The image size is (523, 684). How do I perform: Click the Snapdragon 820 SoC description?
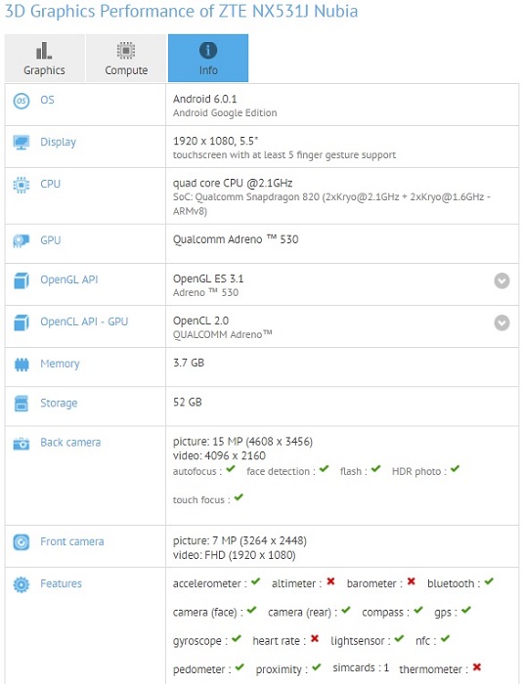tap(331, 204)
